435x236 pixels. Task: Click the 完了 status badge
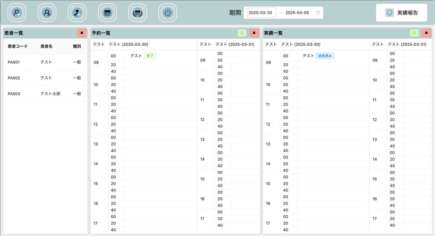tap(150, 56)
